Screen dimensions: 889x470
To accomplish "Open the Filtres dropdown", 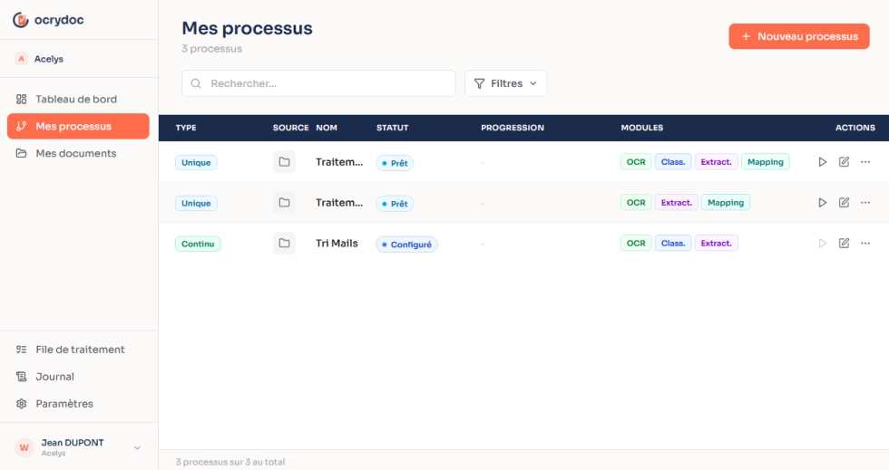I will (506, 83).
